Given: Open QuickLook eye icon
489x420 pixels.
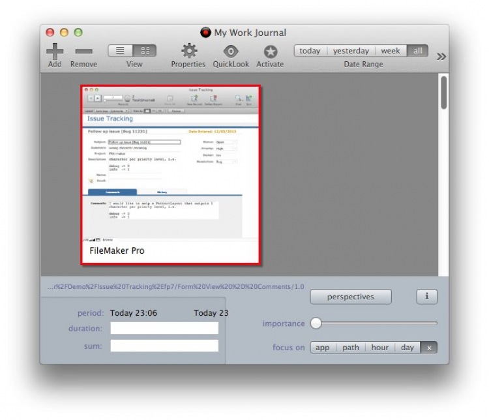Looking at the screenshot, I should [x=231, y=51].
